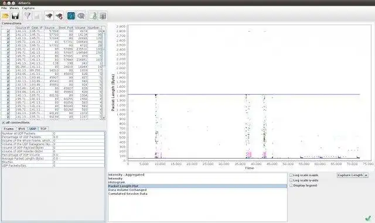Click the dest port cell 60255
This screenshot has height=223, width=375.
point(66,99)
